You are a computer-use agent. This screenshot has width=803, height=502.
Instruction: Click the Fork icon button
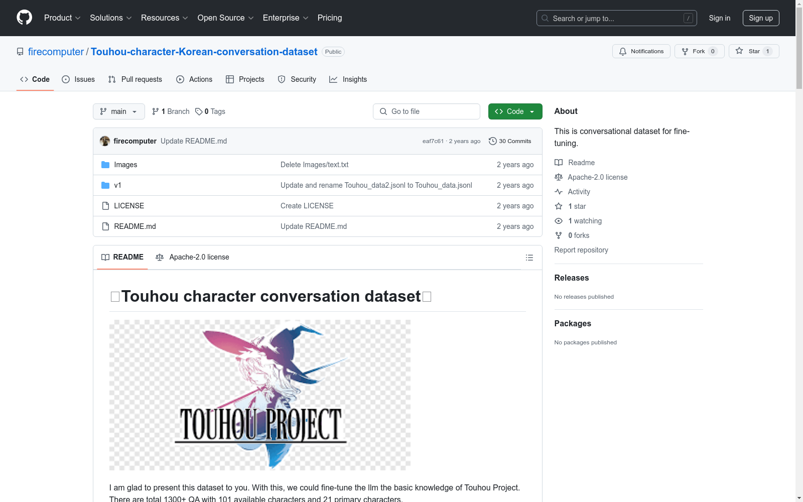699,51
